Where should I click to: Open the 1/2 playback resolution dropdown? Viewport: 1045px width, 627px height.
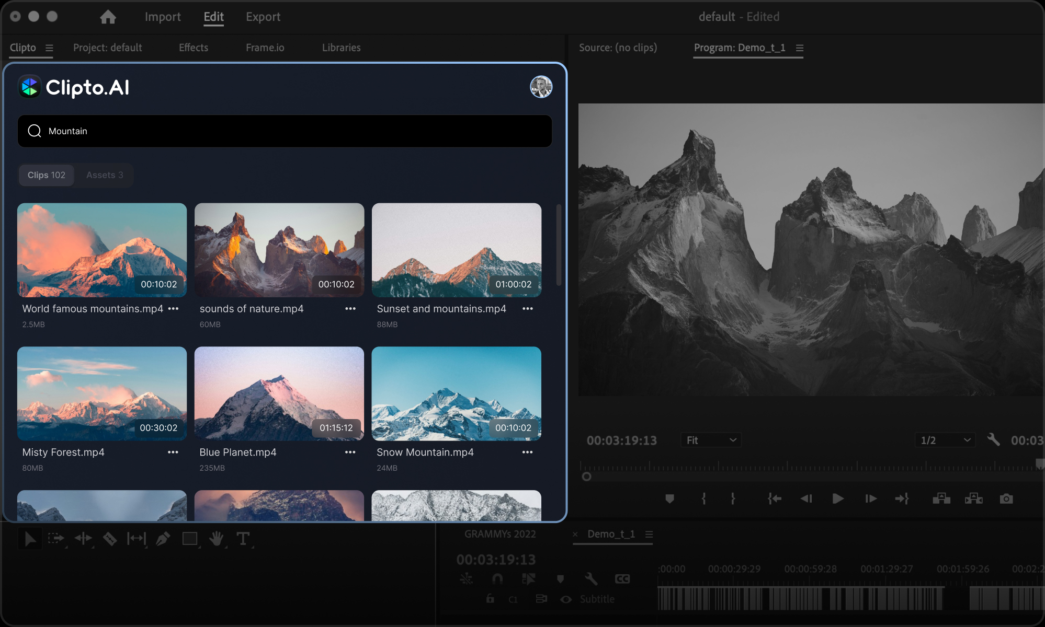coord(945,440)
